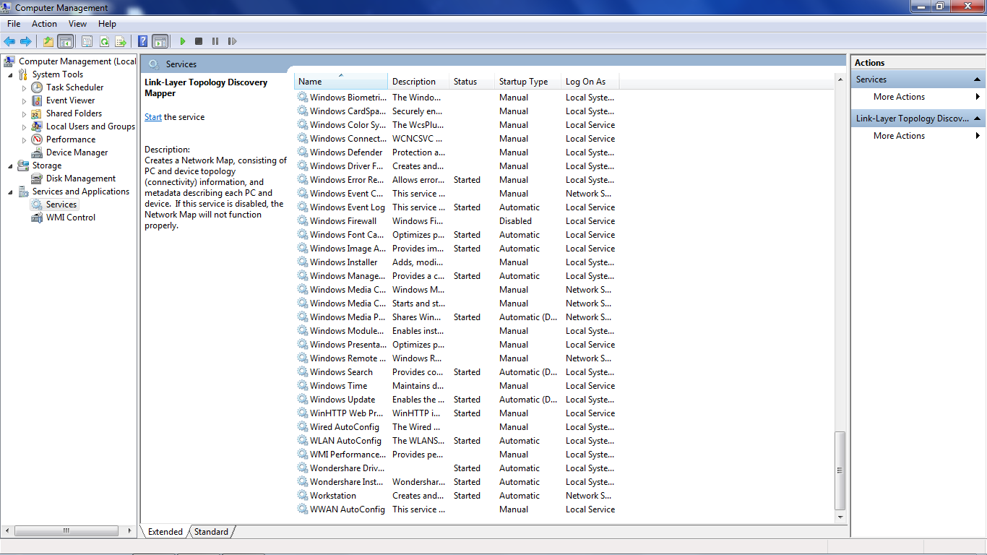Open the View menu
The image size is (987, 555).
(x=77, y=24)
